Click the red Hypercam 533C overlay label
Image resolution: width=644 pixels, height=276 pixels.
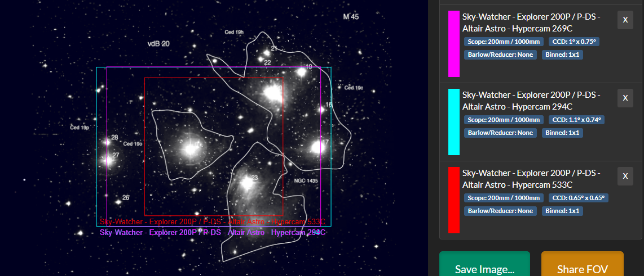click(x=213, y=222)
